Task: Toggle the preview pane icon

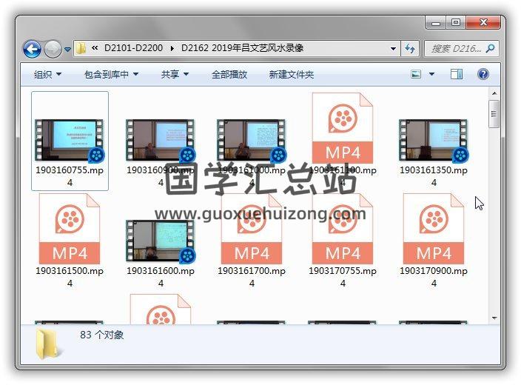Action: (456, 74)
